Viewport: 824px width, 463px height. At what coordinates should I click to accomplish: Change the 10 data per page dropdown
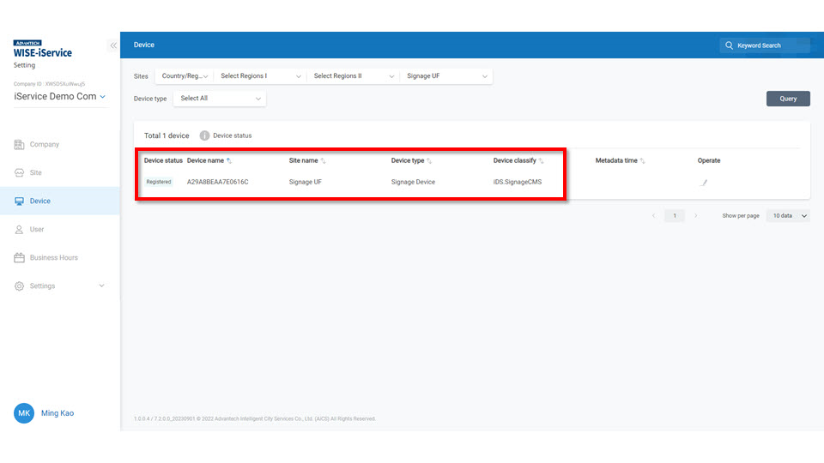click(x=788, y=216)
